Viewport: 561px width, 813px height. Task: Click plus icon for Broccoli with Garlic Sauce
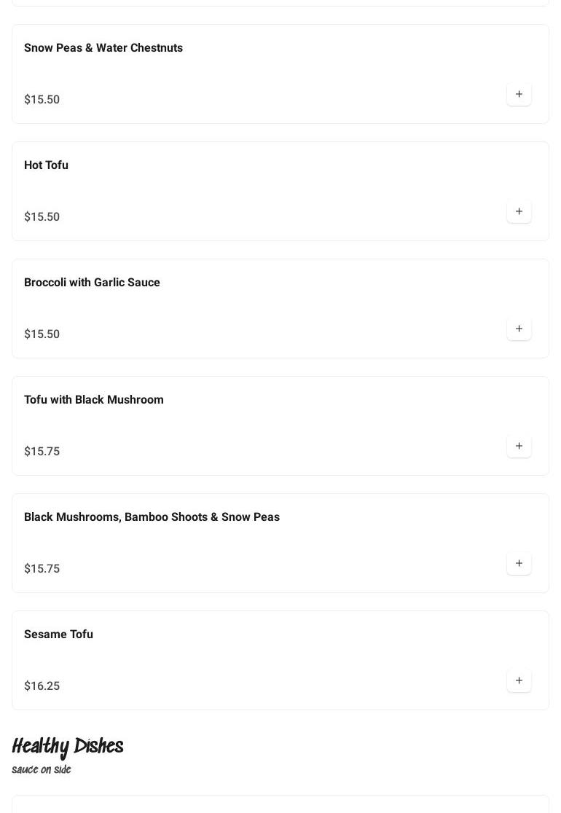pyautogui.click(x=519, y=329)
